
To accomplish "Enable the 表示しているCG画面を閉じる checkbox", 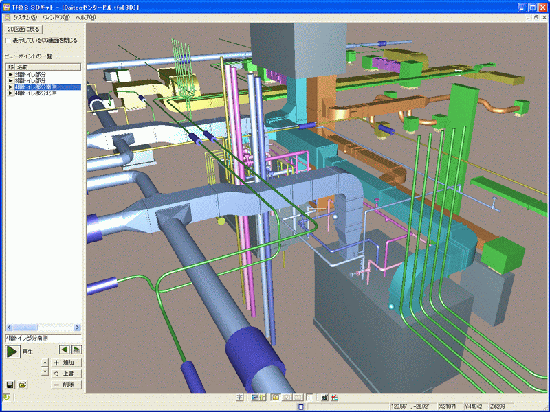I will (x=8, y=41).
